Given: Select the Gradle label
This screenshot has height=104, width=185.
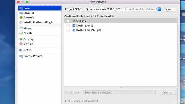Looking at the screenshot, I should 28,33.
